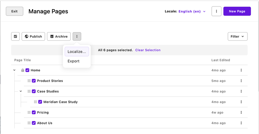Uncheck the Product Stories checkbox
259x134 pixels.
click(34, 81)
